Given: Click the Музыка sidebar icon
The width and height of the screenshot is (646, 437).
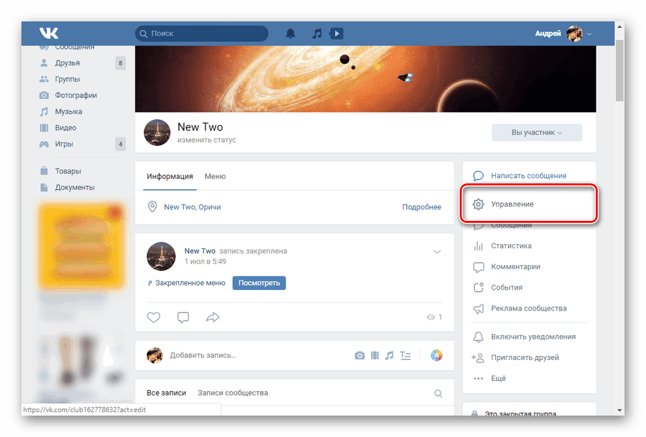Looking at the screenshot, I should pyautogui.click(x=44, y=112).
